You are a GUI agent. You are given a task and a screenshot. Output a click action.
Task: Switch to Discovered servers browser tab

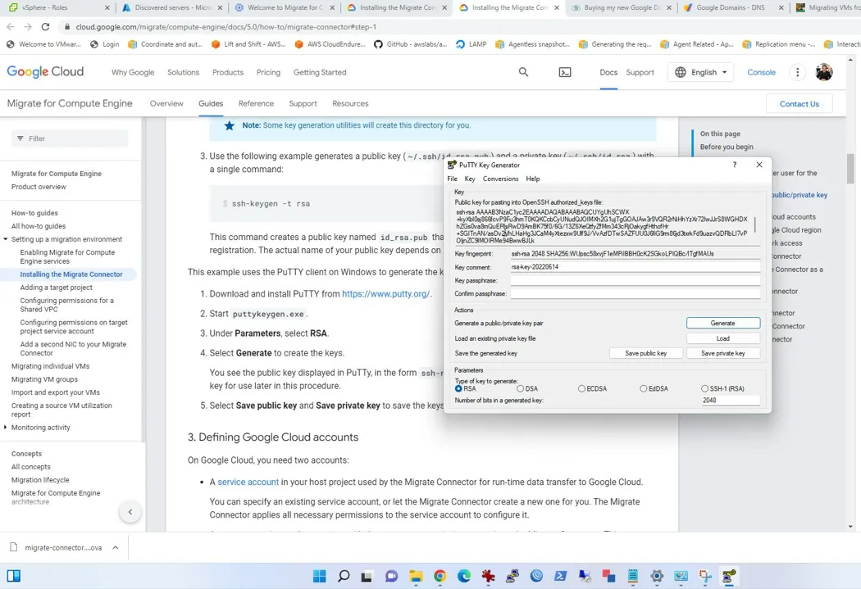(172, 7)
